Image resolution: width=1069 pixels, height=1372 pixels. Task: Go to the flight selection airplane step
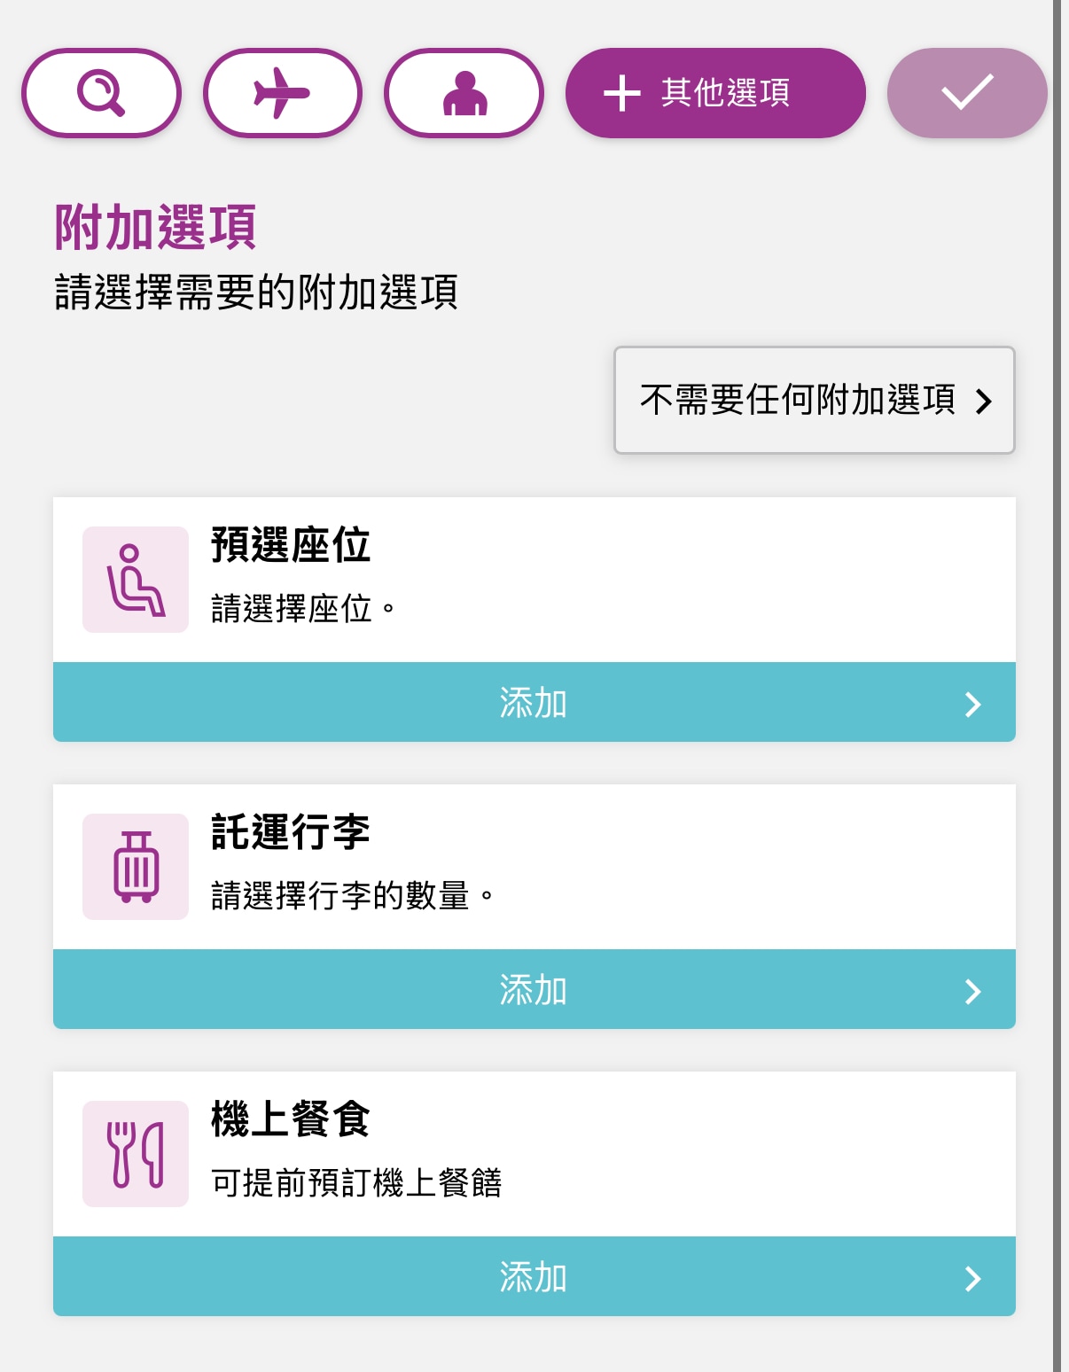(283, 93)
